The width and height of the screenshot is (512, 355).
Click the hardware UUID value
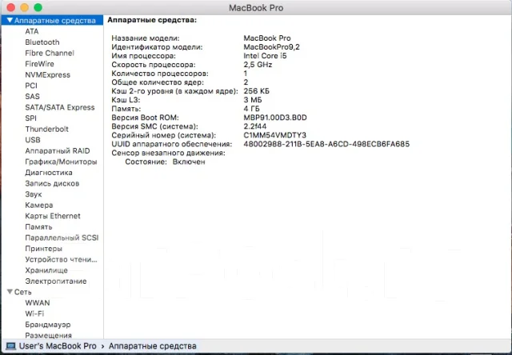326,144
